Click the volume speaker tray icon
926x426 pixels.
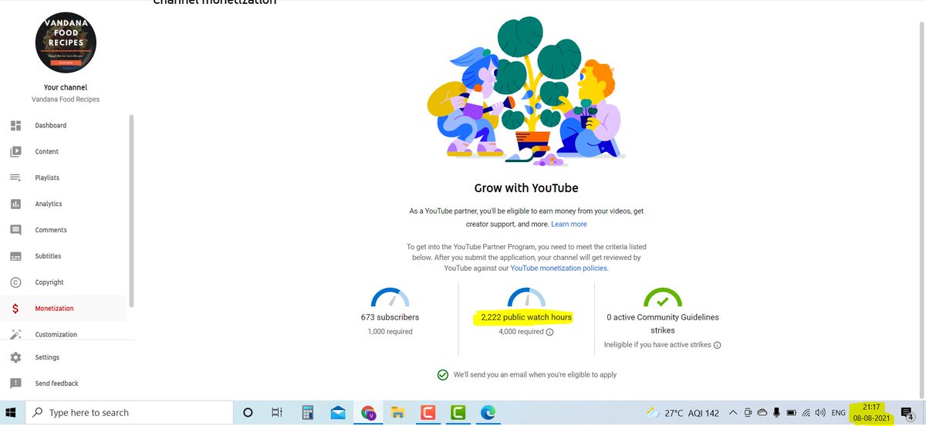[x=820, y=413]
